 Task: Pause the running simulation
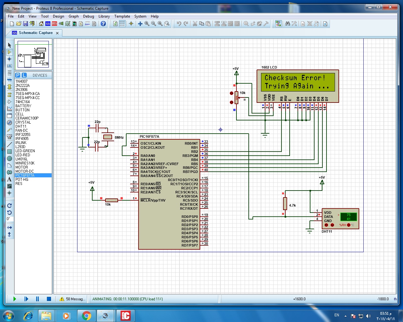(x=37, y=299)
